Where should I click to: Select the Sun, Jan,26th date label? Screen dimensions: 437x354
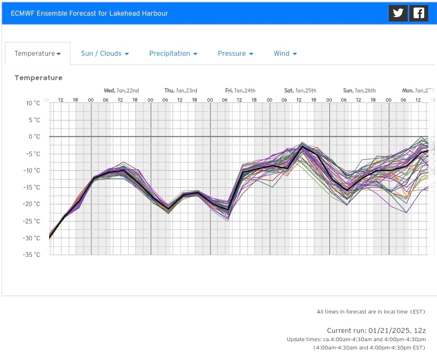359,90
